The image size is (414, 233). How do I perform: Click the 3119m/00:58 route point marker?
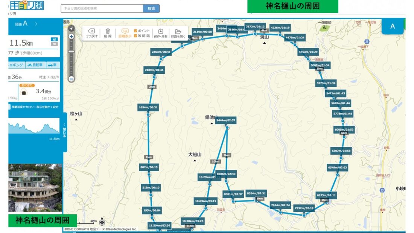[x=202, y=32]
